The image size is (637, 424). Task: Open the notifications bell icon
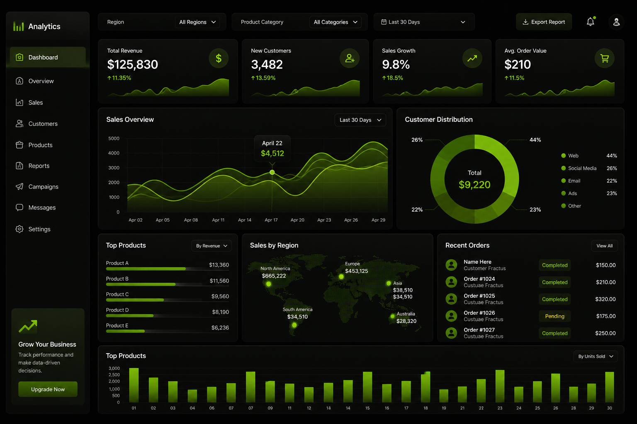(x=591, y=22)
